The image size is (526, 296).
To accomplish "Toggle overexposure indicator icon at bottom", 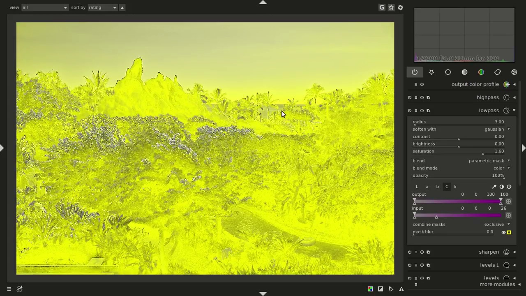I will point(381,289).
